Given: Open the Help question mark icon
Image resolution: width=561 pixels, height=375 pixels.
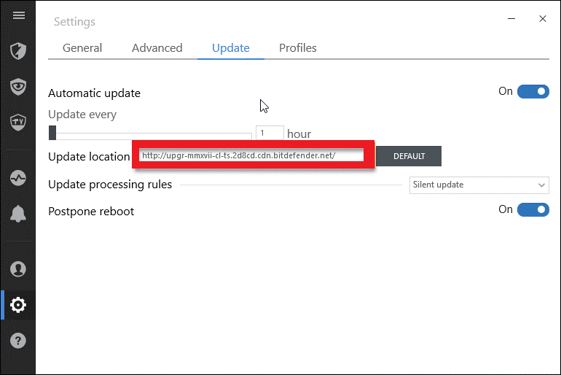Looking at the screenshot, I should point(18,340).
